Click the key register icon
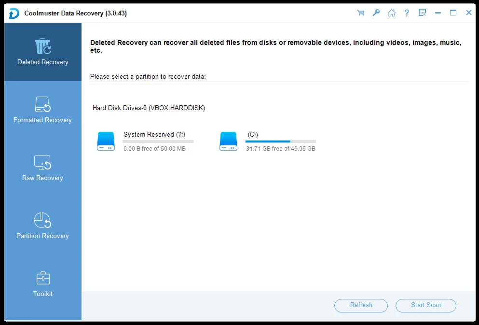 tap(376, 13)
